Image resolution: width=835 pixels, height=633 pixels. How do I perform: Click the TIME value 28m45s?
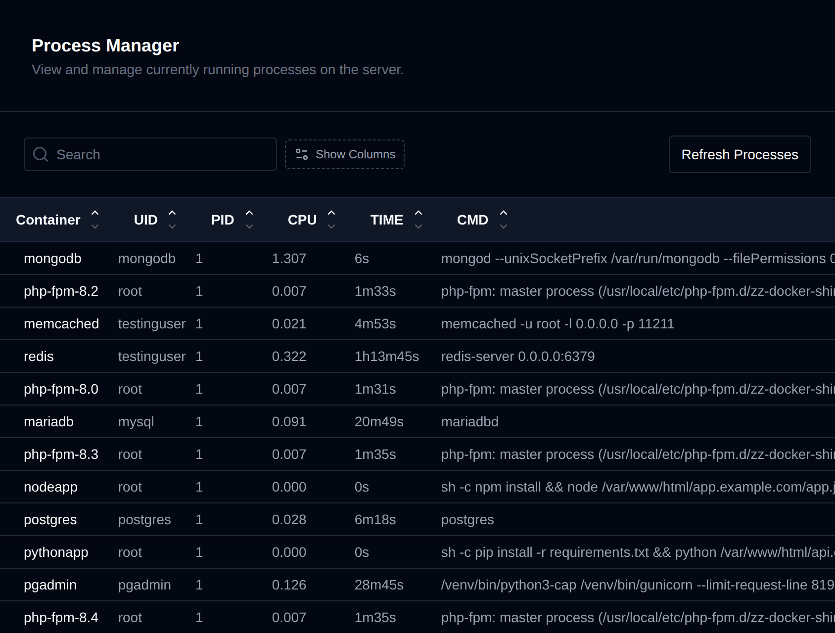point(379,585)
